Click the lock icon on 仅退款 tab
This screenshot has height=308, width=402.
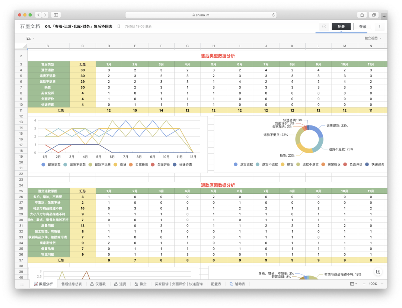click(x=92, y=284)
